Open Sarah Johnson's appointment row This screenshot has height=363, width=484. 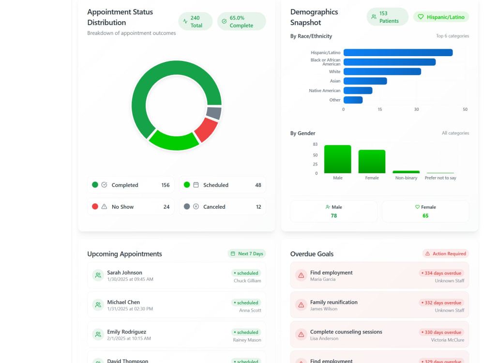[177, 275]
